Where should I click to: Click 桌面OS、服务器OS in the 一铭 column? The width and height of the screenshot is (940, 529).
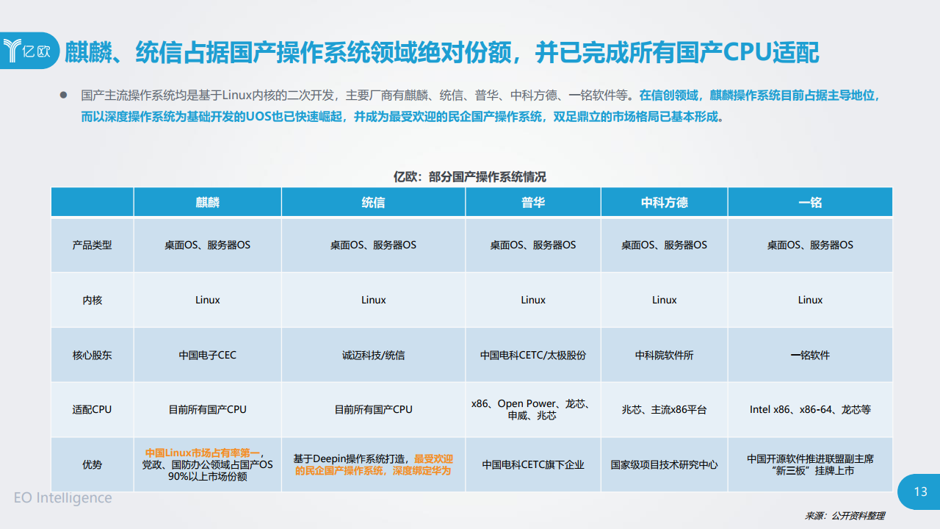point(811,245)
